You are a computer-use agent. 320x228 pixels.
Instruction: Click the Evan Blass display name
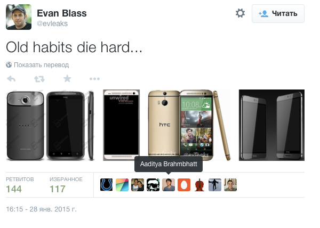click(62, 13)
